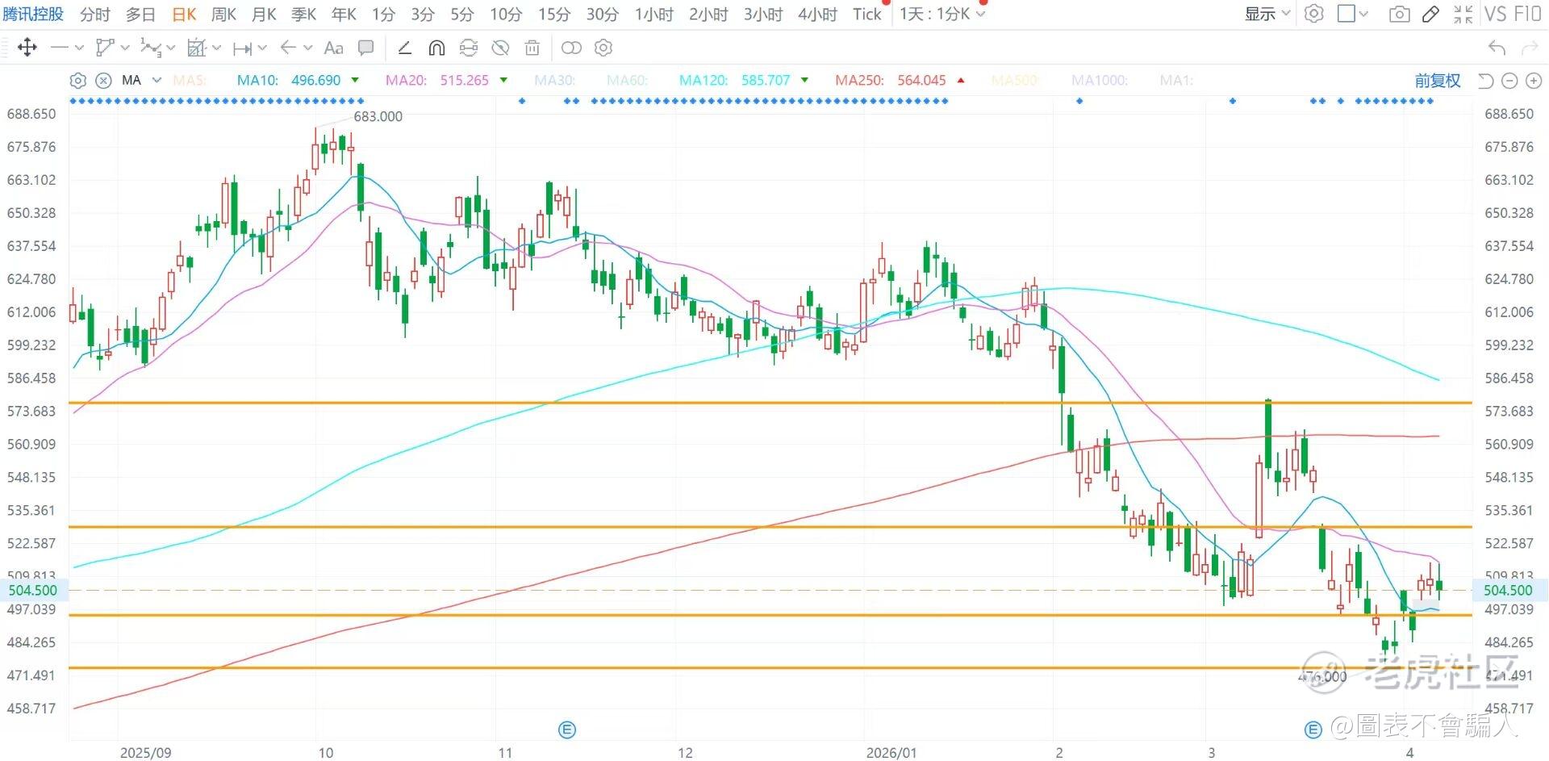Open the MA indicator type dropdown
The width and height of the screenshot is (1549, 761).
click(x=157, y=81)
